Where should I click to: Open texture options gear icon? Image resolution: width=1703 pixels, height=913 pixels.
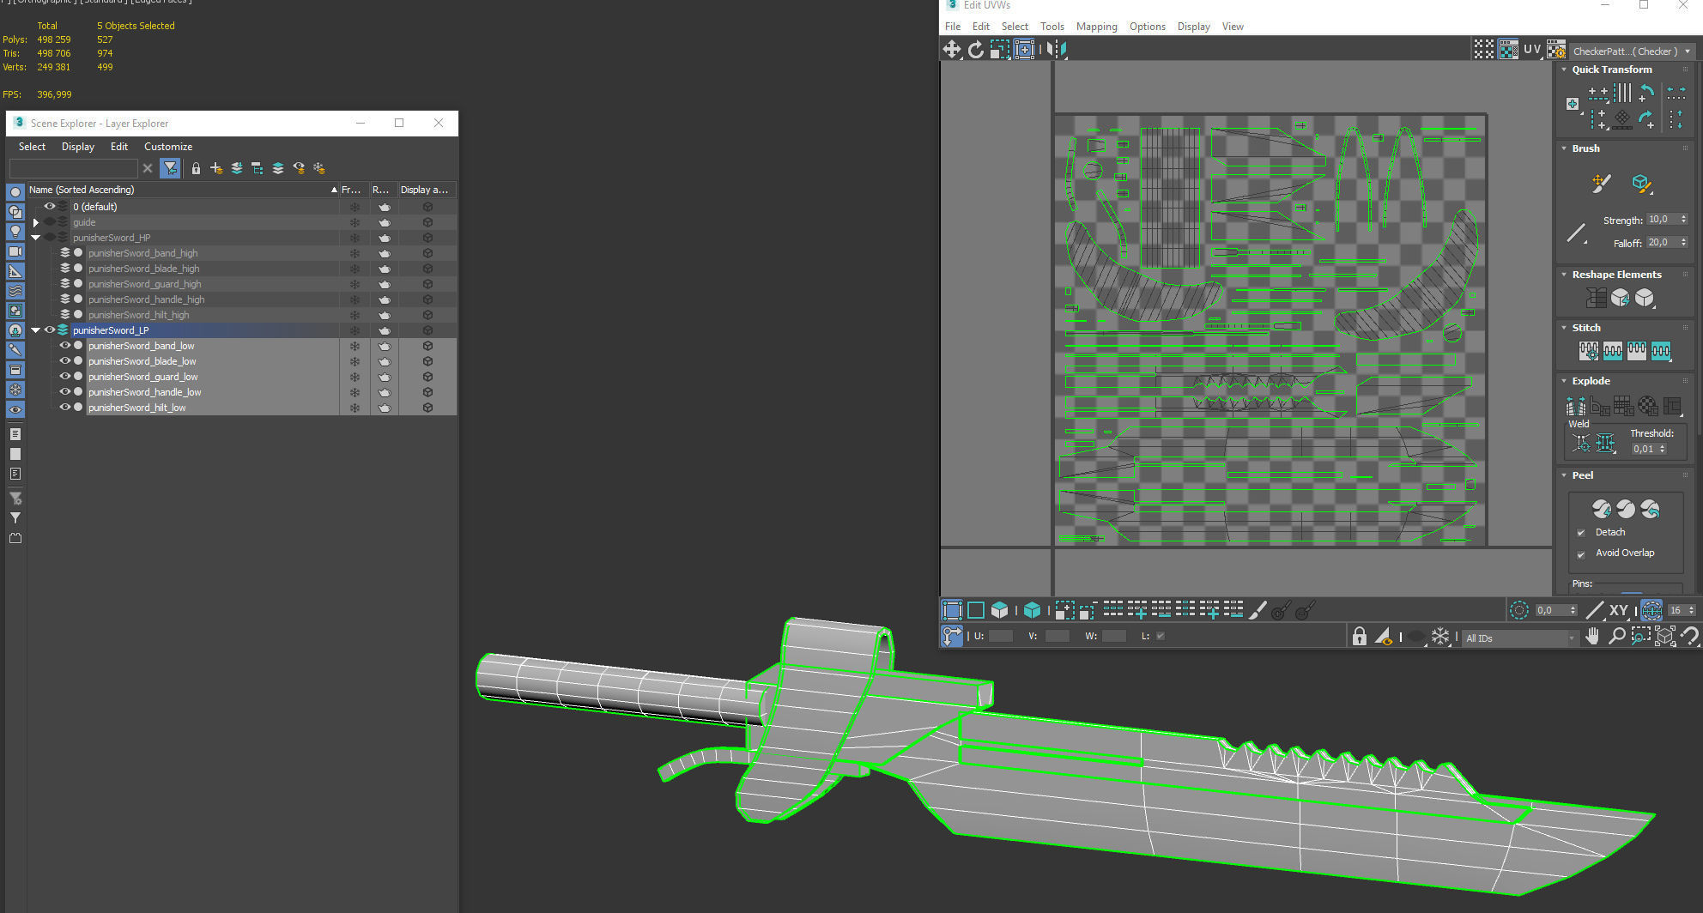coord(1556,51)
